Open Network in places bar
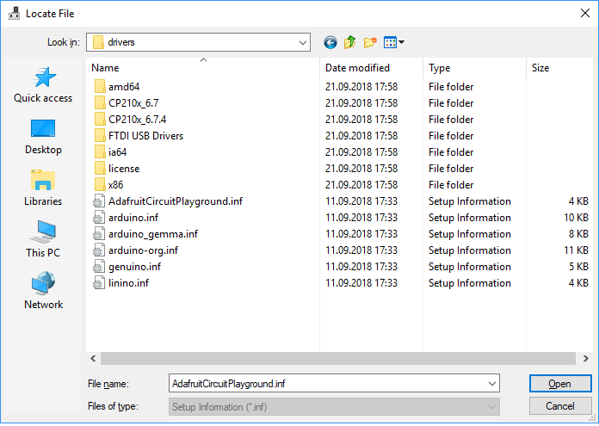This screenshot has width=599, height=426. pyautogui.click(x=43, y=291)
